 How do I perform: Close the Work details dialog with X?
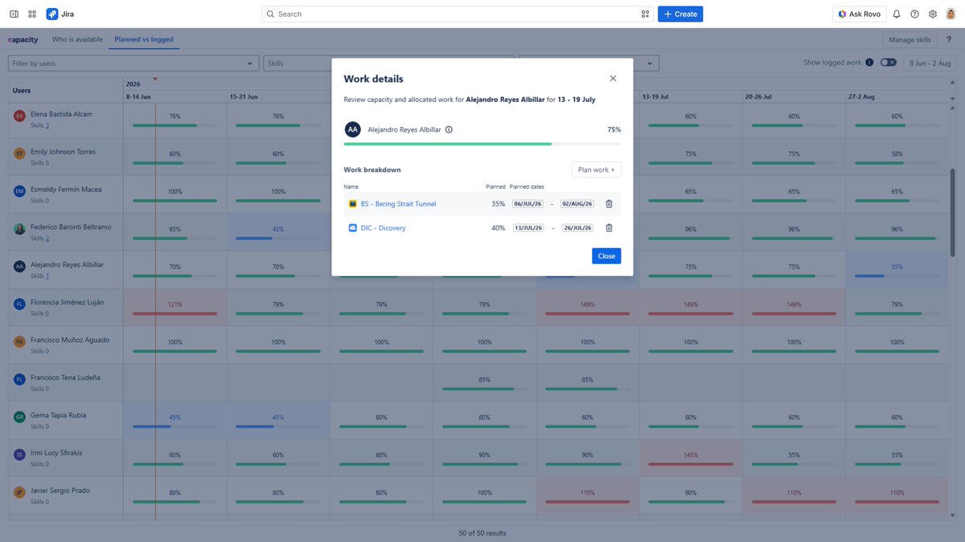(x=613, y=79)
